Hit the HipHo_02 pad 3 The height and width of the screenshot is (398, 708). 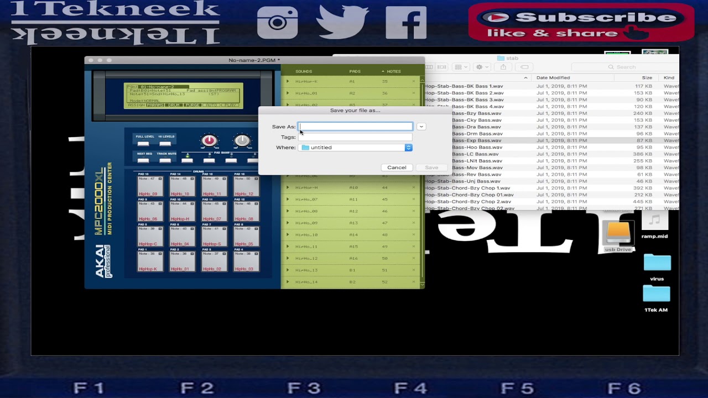(x=214, y=261)
